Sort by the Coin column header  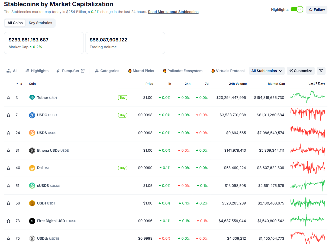(32, 84)
